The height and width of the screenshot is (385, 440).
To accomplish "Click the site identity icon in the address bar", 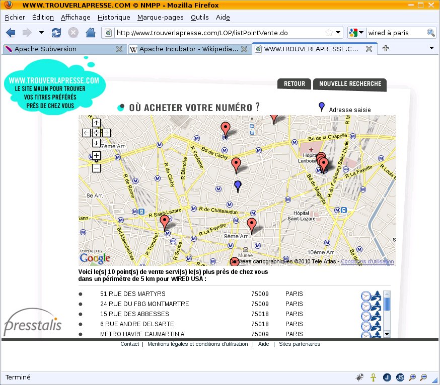I will (108, 33).
